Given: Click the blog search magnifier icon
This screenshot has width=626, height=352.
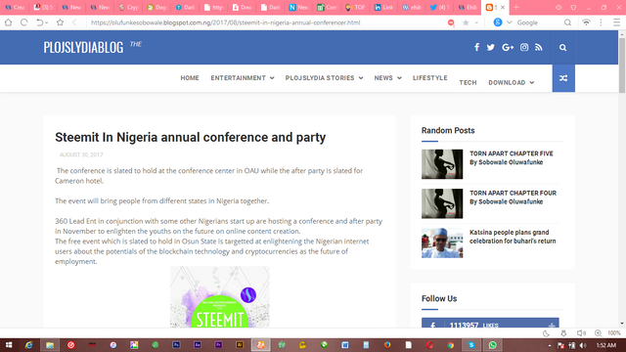Looking at the screenshot, I should [563, 48].
